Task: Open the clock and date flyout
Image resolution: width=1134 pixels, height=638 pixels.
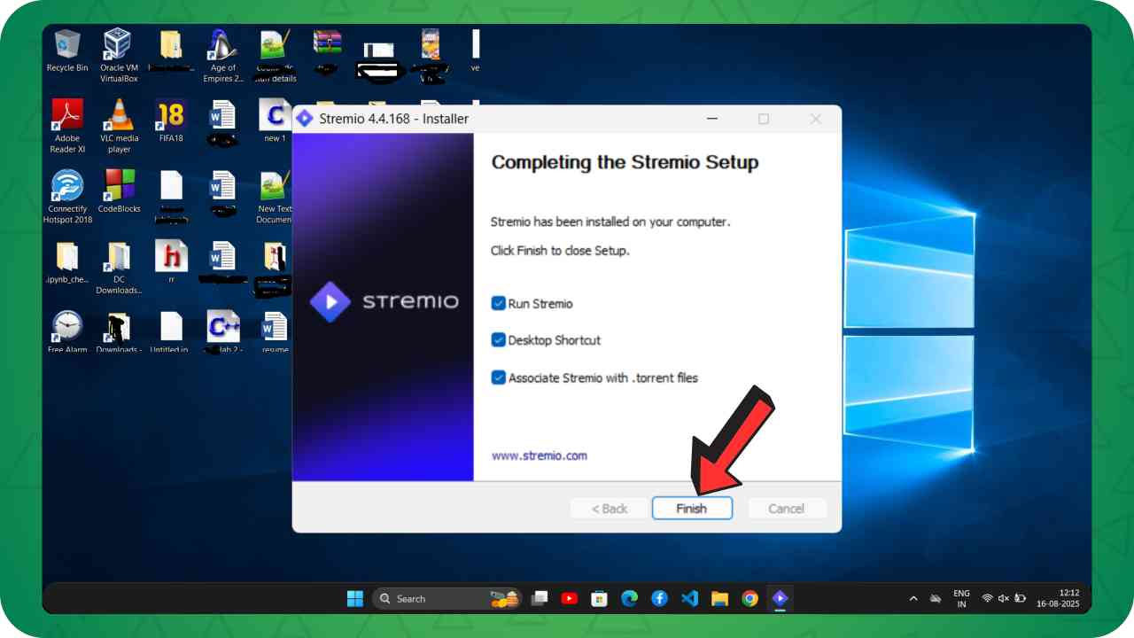Action: pos(1069,599)
